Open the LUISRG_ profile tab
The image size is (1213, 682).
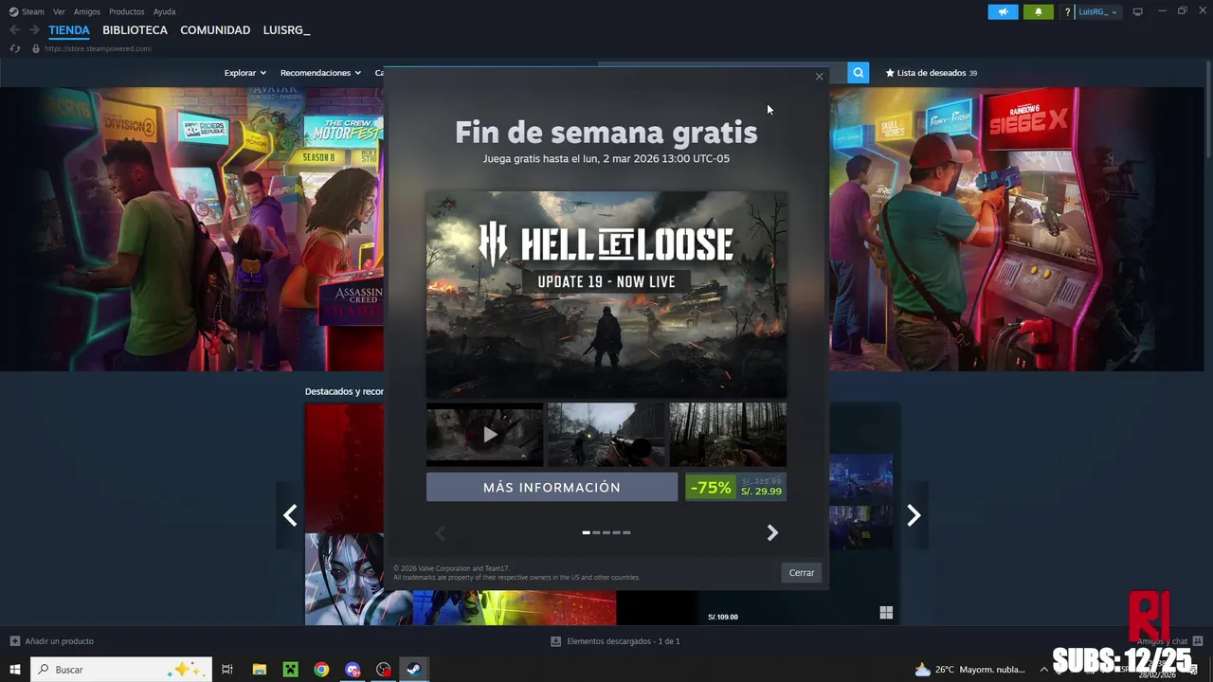click(x=286, y=30)
